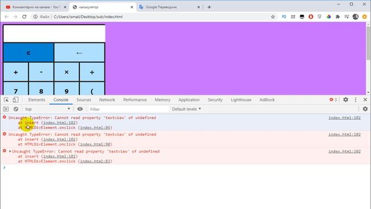This screenshot has height=209, width=371.
Task: Click the calculator 9 button
Action: click(67, 89)
